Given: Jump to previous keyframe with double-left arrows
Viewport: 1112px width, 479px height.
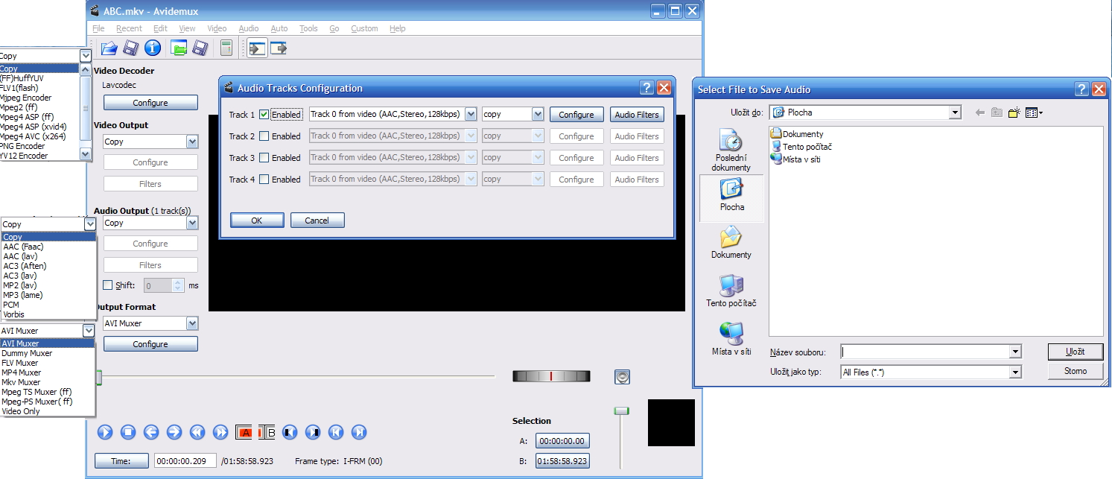Looking at the screenshot, I should 197,432.
